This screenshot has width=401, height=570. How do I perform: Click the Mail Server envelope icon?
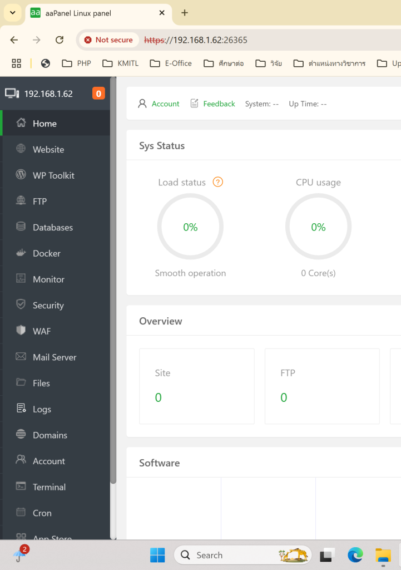tap(21, 357)
